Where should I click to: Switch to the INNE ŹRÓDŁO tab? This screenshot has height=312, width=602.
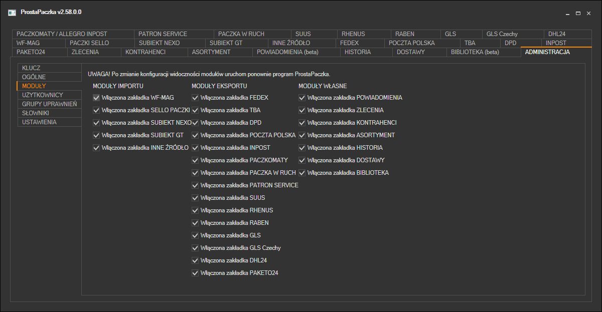(301, 43)
